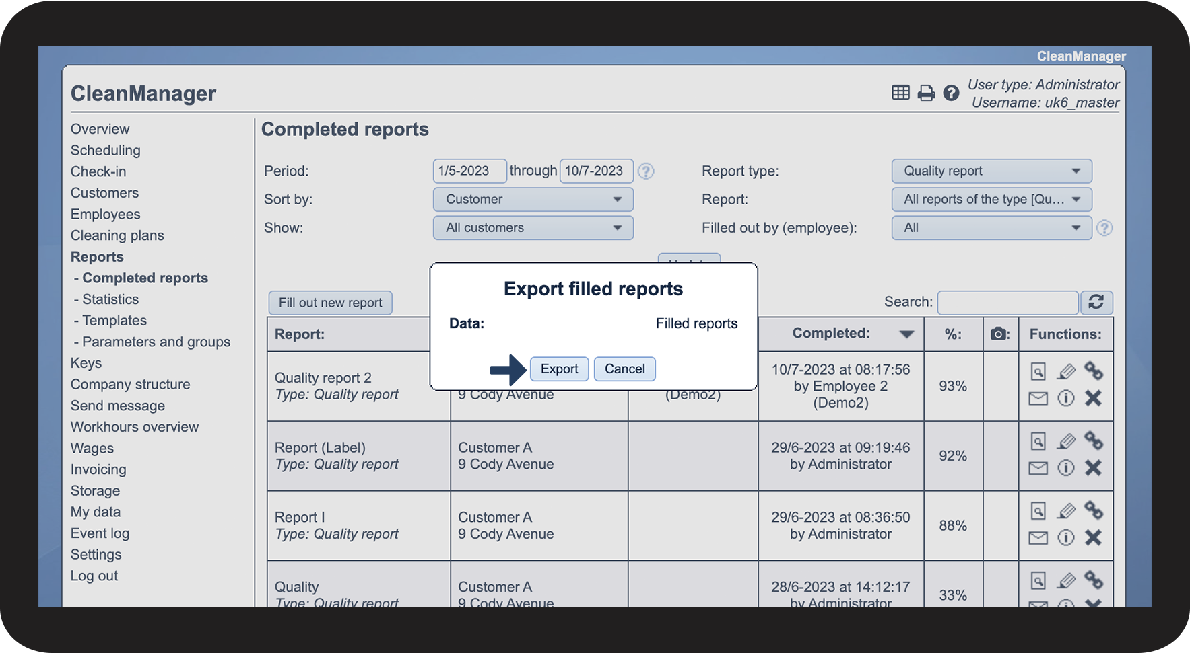Open Statistics in the Reports submenu
The height and width of the screenshot is (653, 1190).
coord(110,299)
